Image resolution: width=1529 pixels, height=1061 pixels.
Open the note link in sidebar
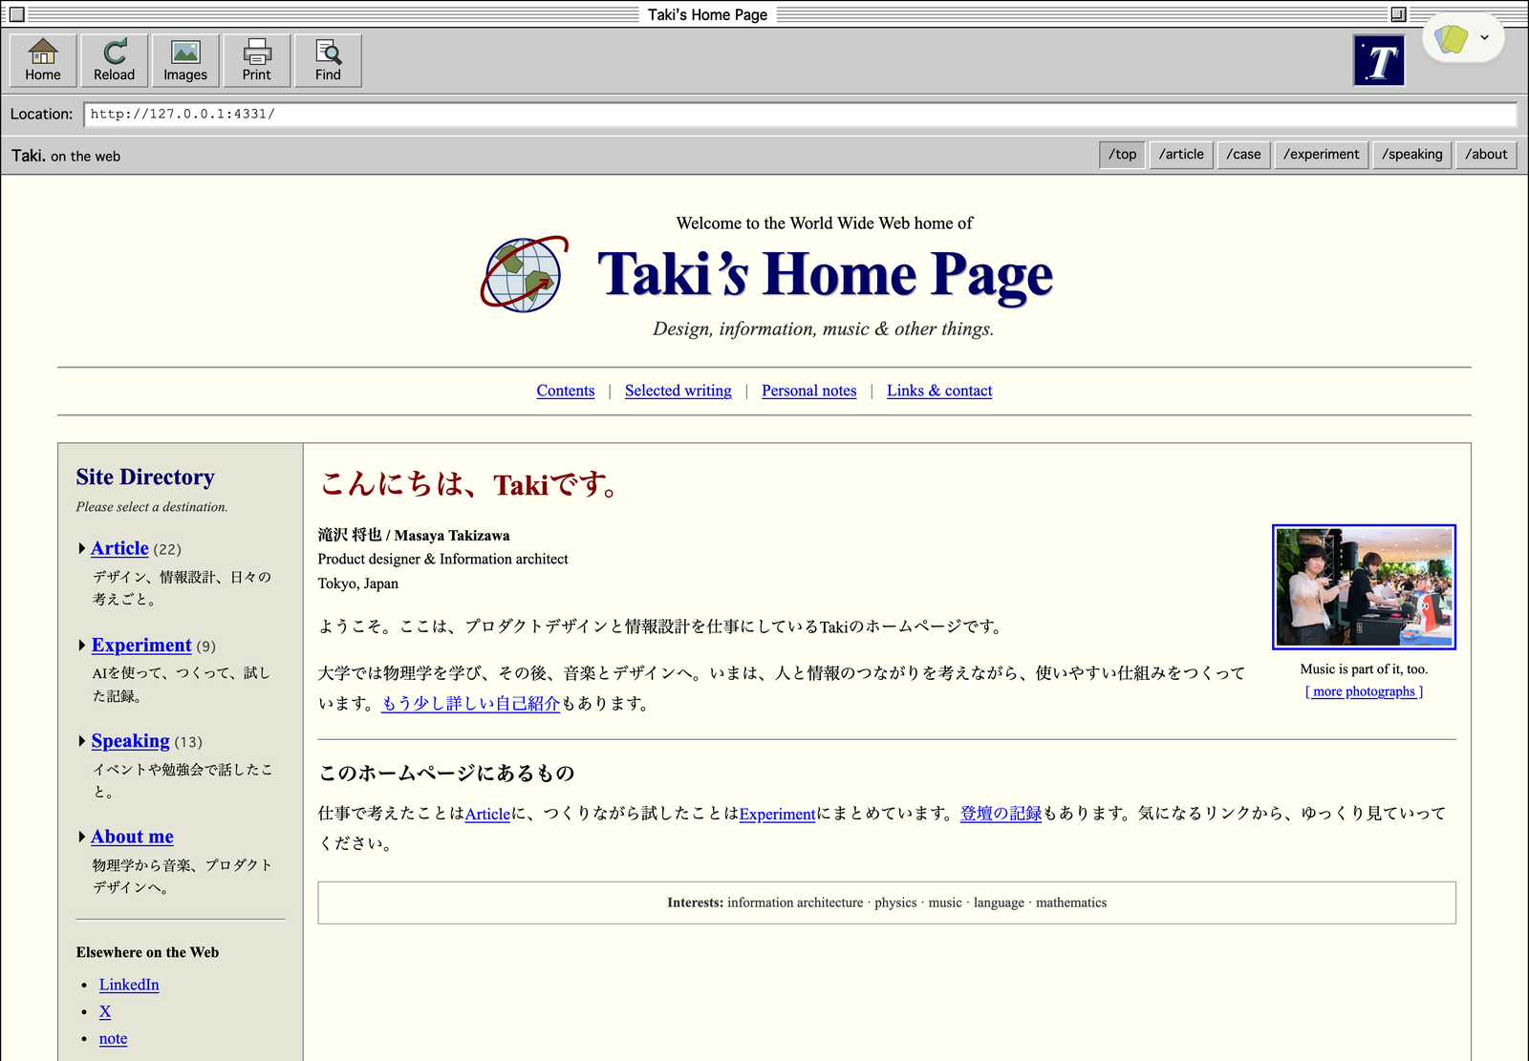(x=113, y=1039)
